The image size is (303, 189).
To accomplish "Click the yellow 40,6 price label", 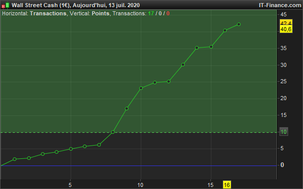I will click(286, 29).
